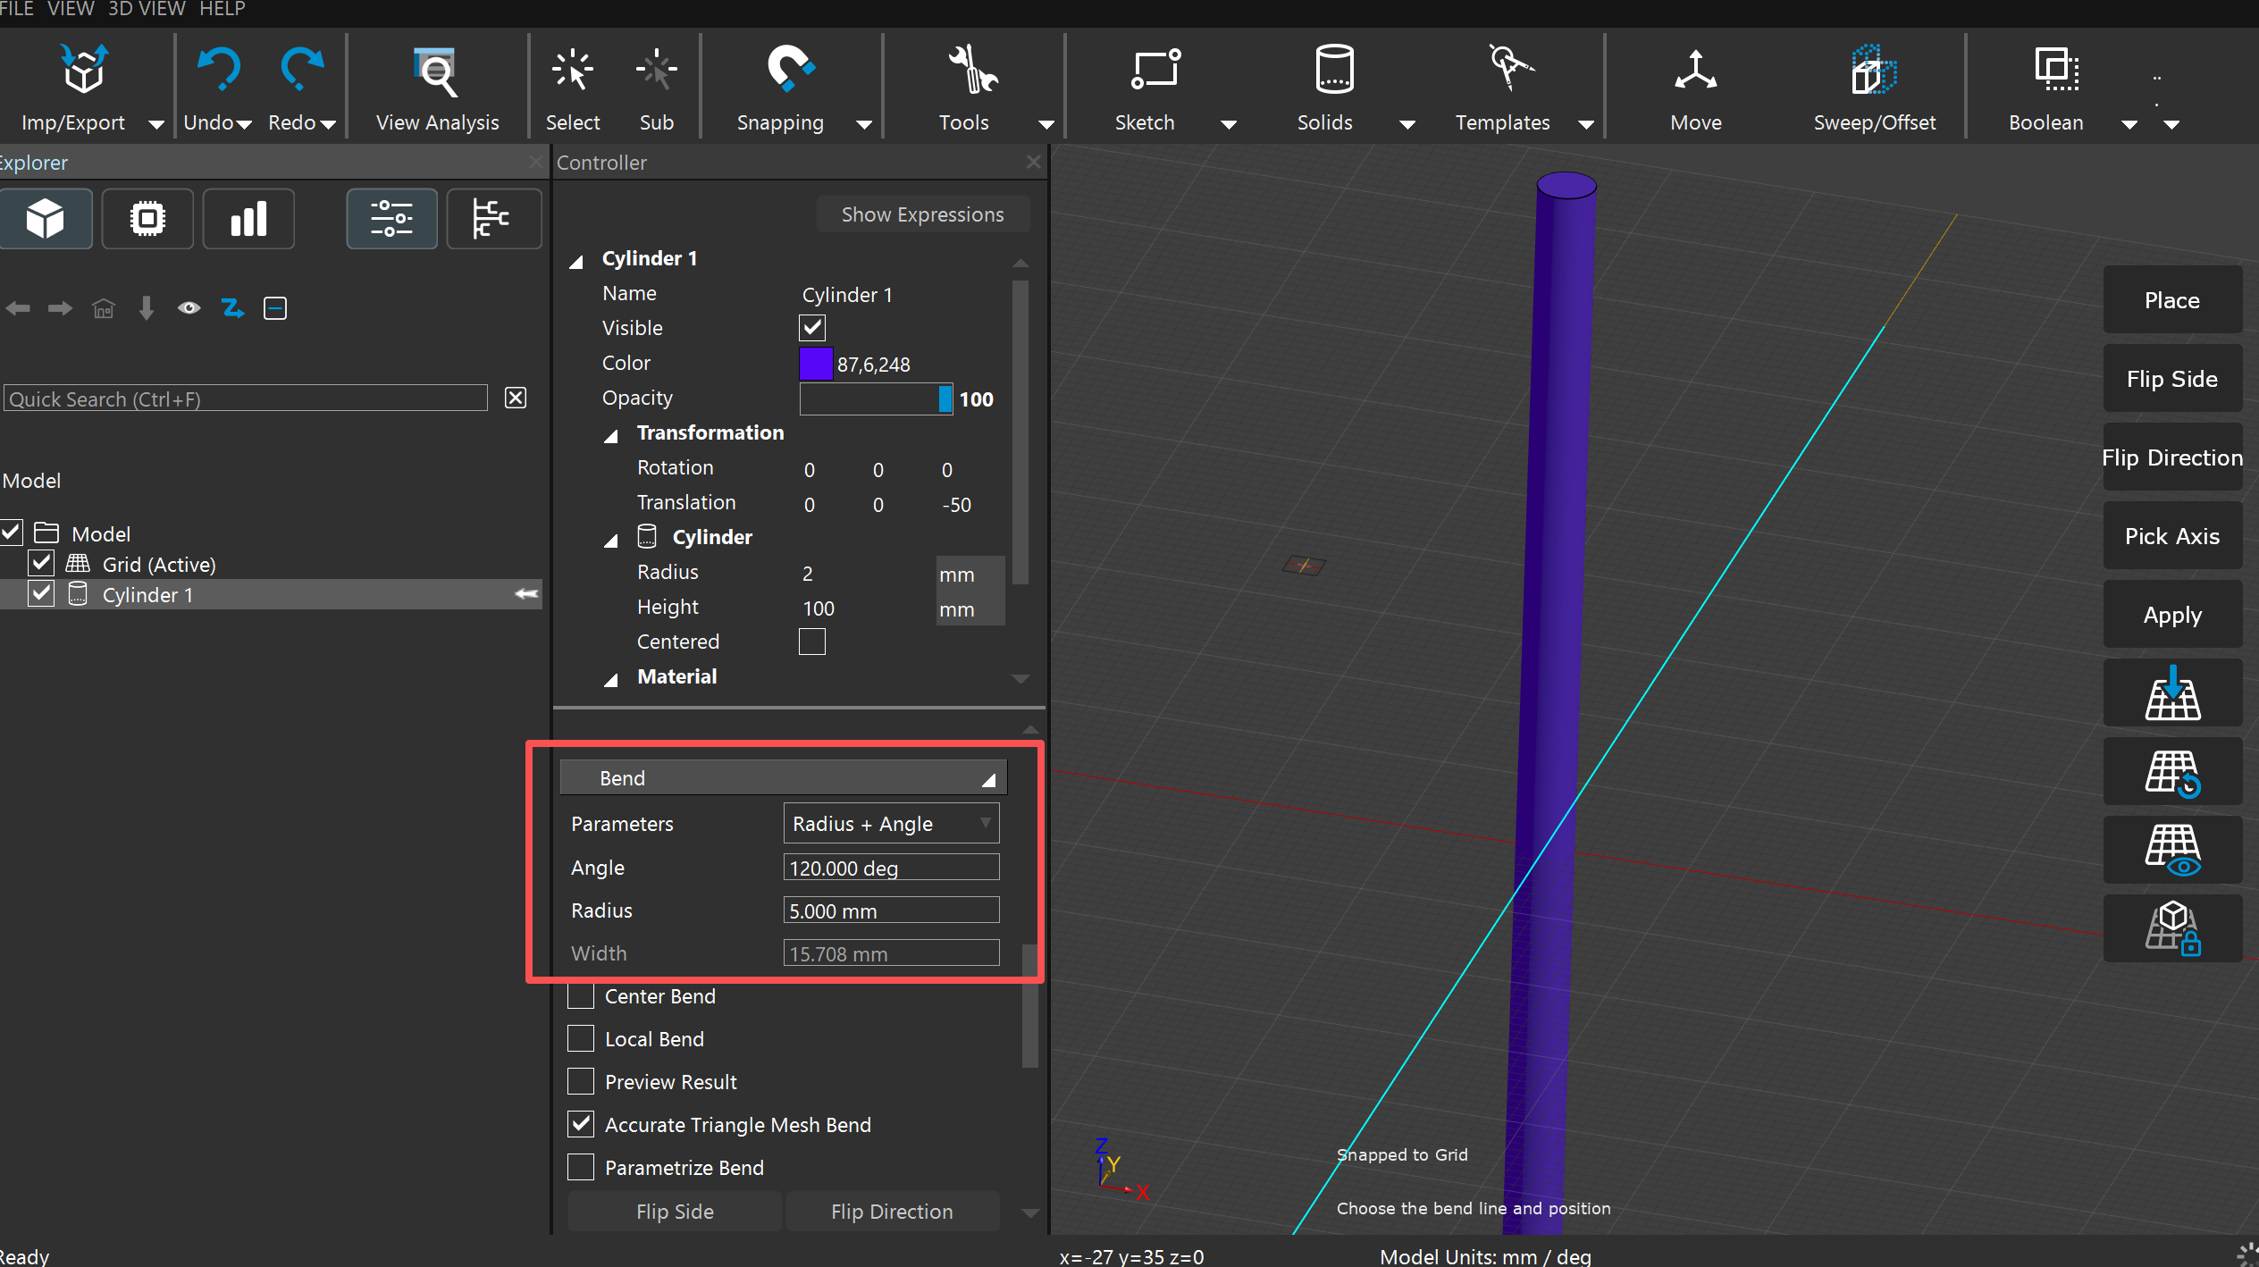Image resolution: width=2259 pixels, height=1267 pixels.
Task: Click the Sketch toolbar icon
Action: pyautogui.click(x=1155, y=70)
